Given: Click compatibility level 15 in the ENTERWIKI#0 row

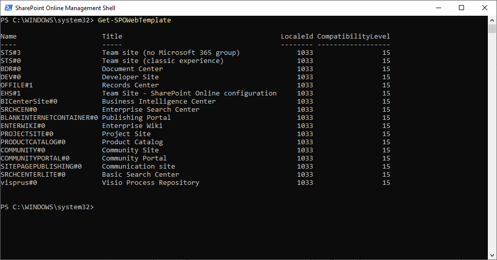Looking at the screenshot, I should (x=386, y=126).
